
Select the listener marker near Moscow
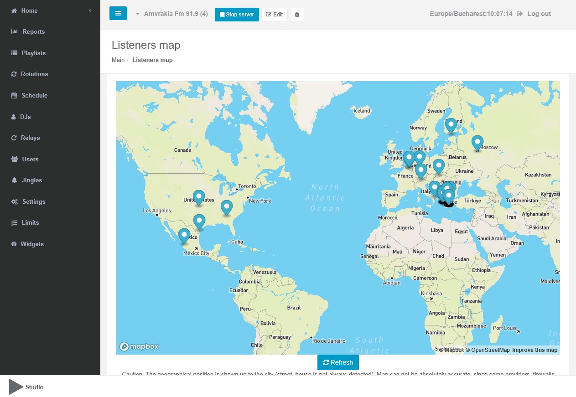(477, 142)
